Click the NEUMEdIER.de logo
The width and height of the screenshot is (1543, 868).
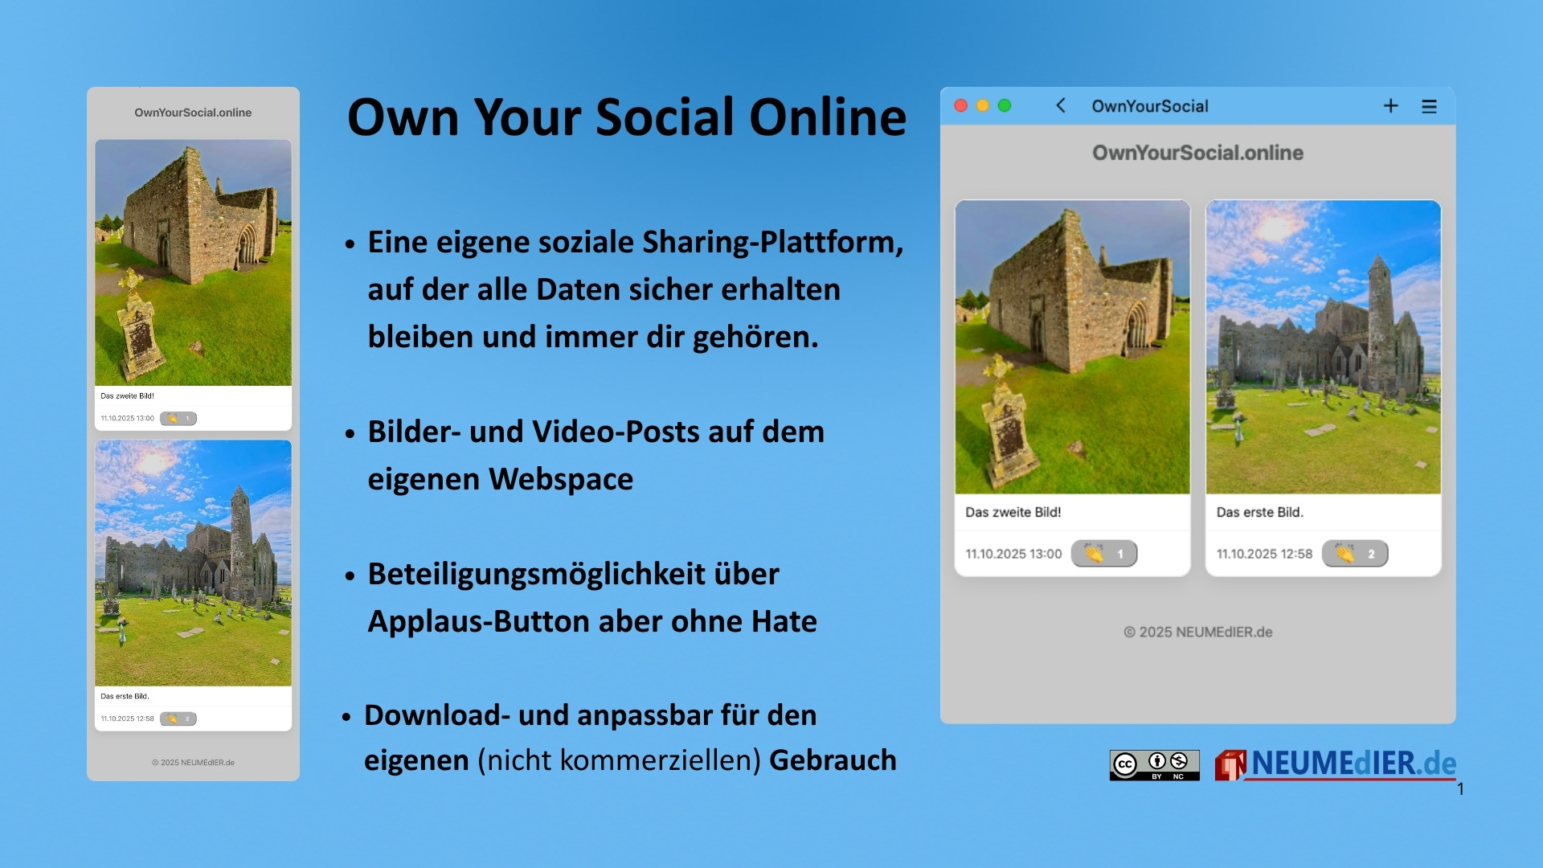(x=1336, y=764)
